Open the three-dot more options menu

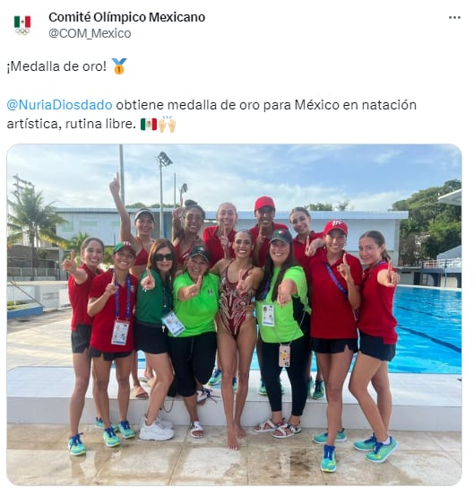coord(454,17)
